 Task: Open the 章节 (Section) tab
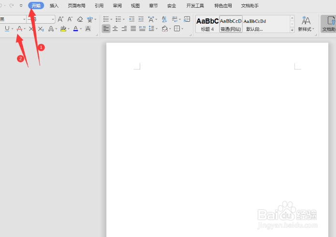tap(153, 6)
